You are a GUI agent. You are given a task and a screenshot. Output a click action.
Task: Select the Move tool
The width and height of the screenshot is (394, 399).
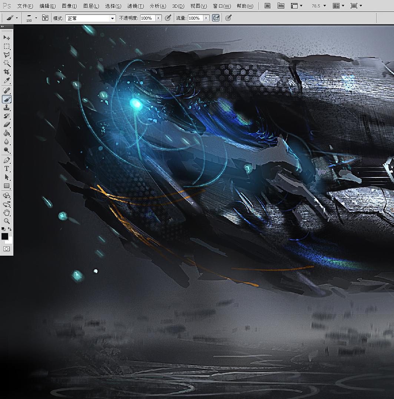7,37
